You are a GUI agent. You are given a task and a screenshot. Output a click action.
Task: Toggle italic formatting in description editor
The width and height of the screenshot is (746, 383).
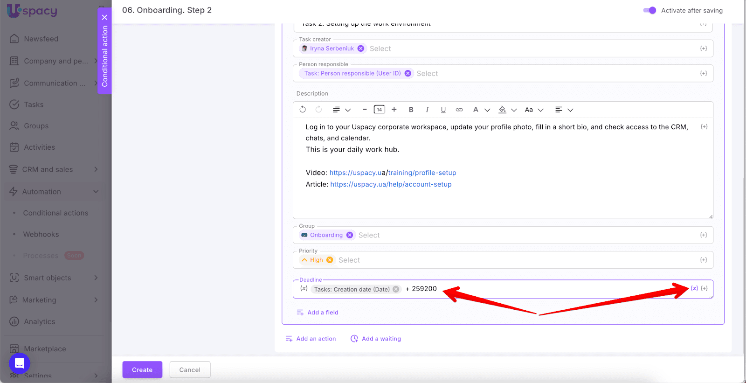pyautogui.click(x=427, y=110)
